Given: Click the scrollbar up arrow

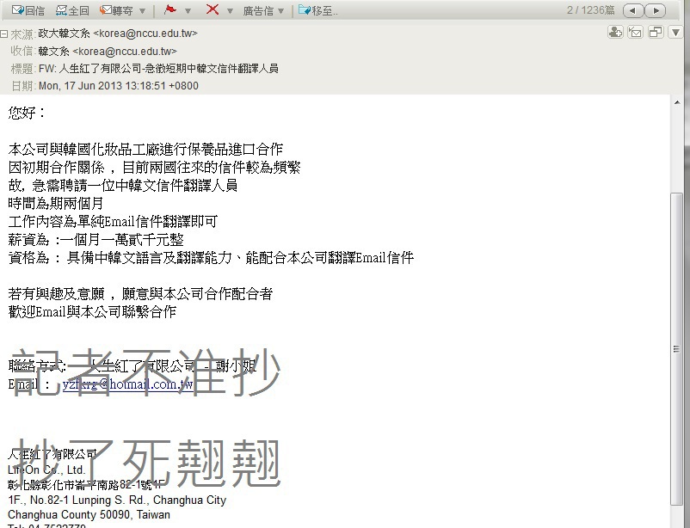Looking at the screenshot, I should [677, 102].
